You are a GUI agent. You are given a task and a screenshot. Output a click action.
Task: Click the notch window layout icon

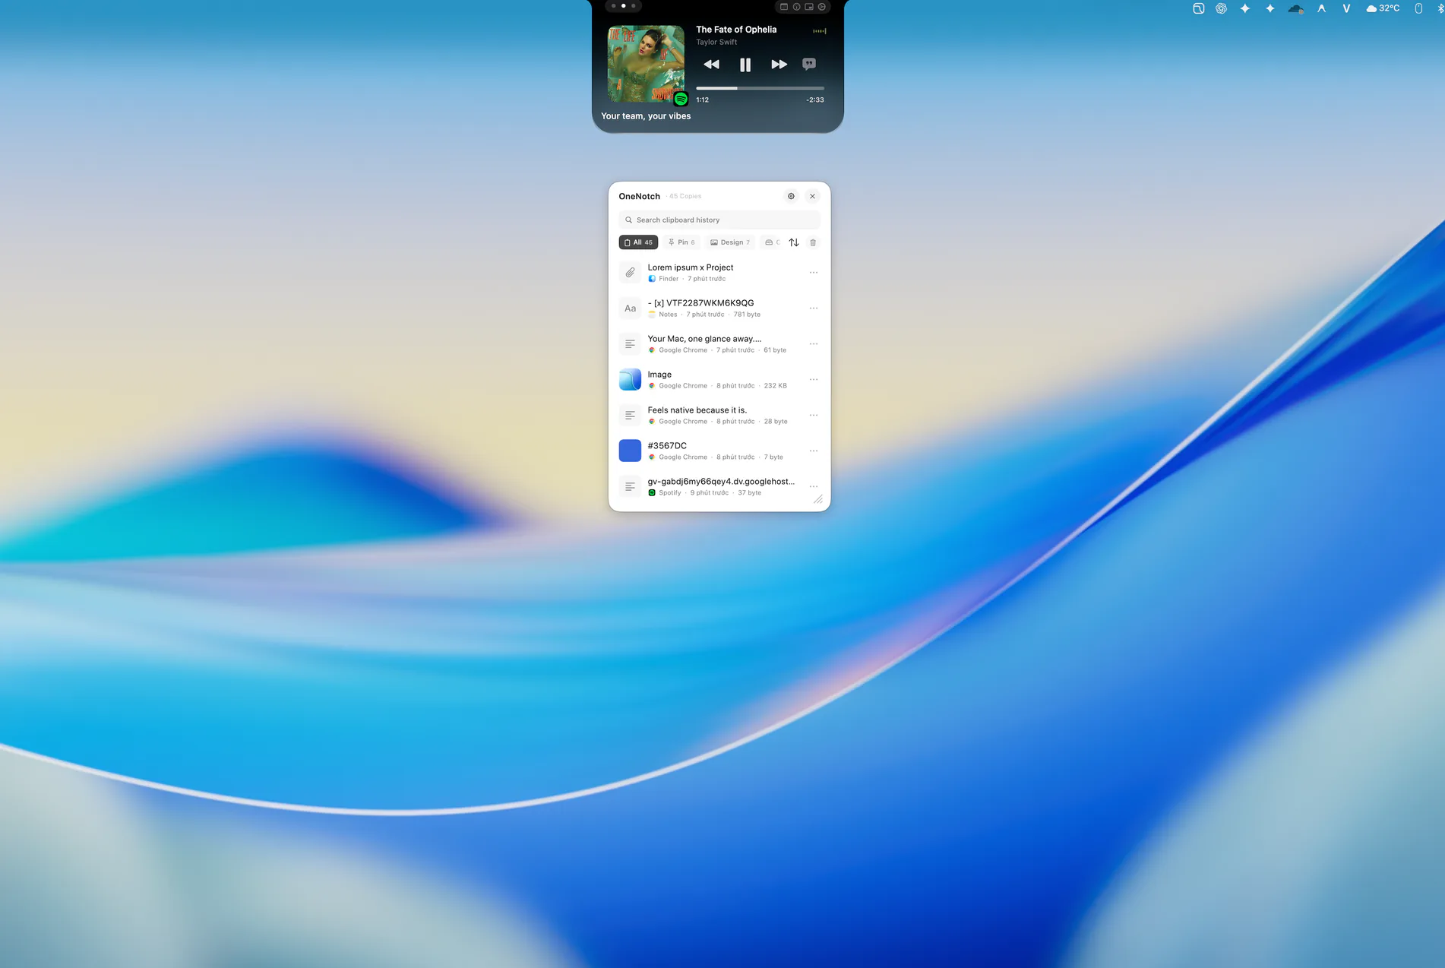784,7
